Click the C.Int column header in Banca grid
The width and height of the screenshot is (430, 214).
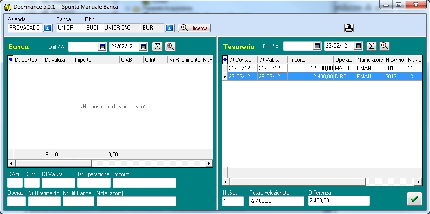coord(155,60)
